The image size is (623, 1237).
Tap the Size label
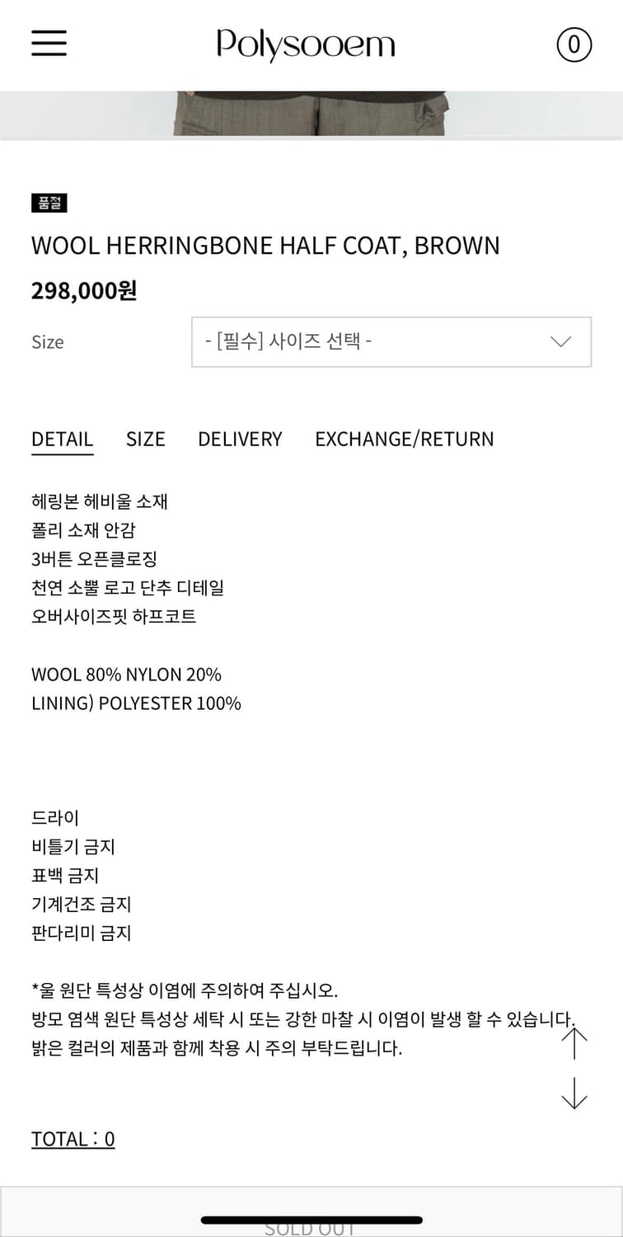[48, 342]
